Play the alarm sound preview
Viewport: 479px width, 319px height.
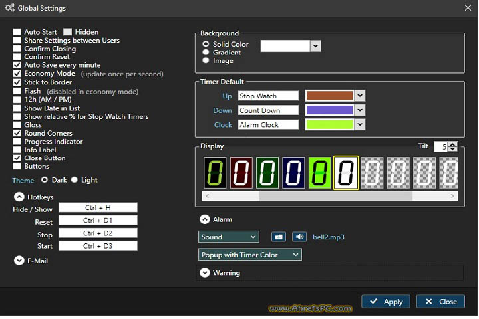(x=299, y=237)
